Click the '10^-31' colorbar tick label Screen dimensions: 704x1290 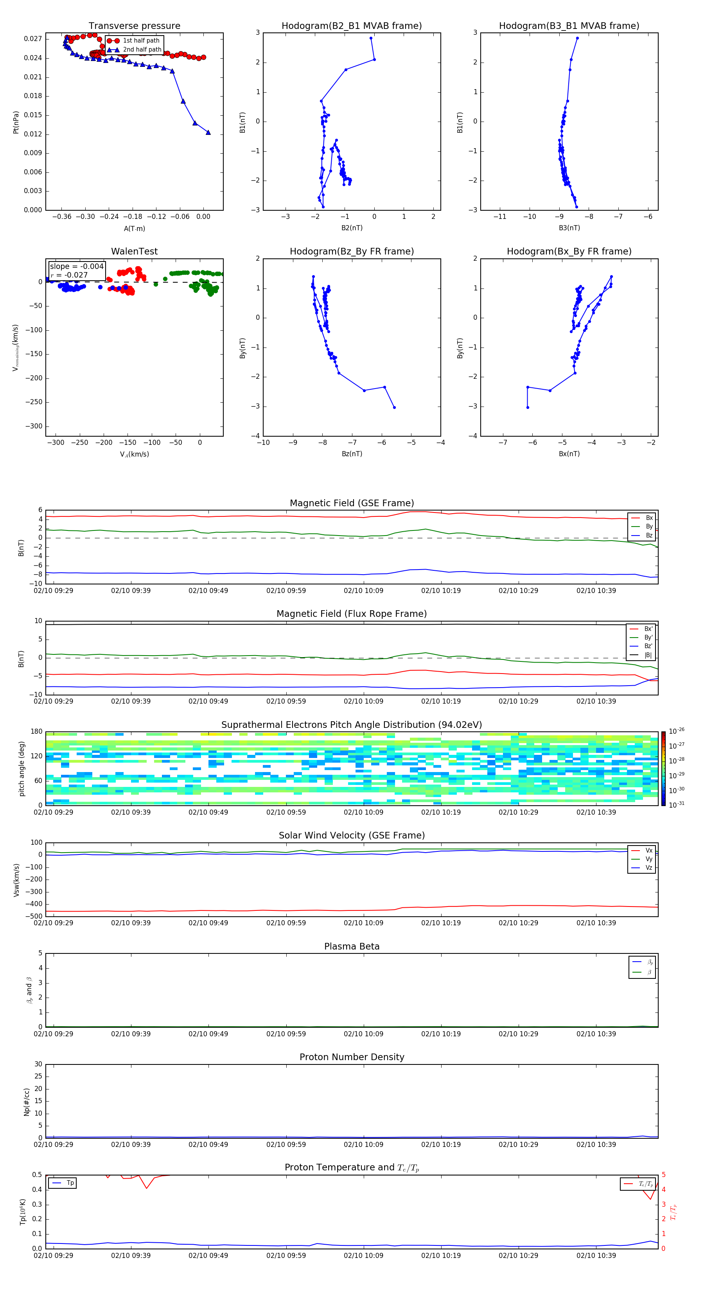click(677, 805)
